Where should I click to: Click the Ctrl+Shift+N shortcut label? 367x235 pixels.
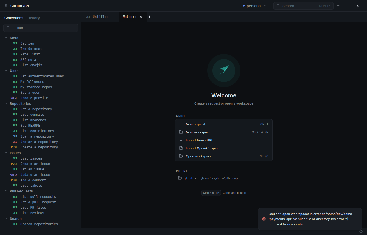click(260, 132)
